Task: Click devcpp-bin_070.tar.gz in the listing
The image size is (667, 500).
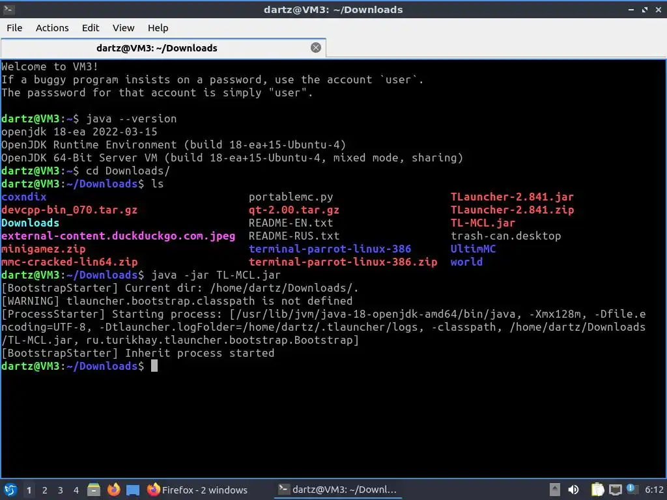Action: click(x=69, y=210)
